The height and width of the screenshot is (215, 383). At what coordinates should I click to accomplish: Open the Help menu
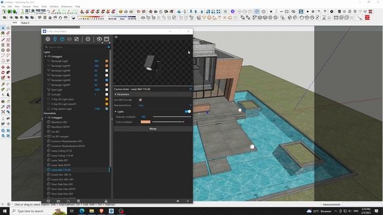click(x=78, y=7)
